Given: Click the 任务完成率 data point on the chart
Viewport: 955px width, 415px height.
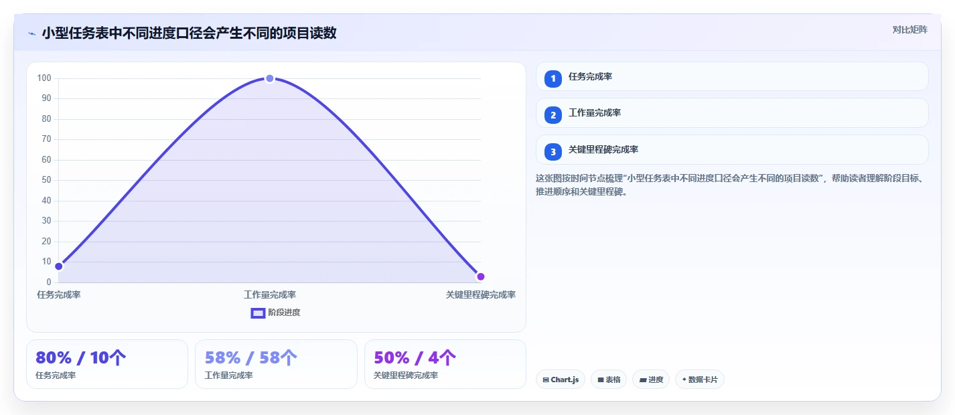Looking at the screenshot, I should tap(59, 266).
